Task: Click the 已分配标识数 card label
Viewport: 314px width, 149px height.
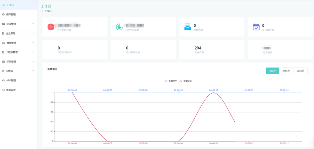Action: point(64,30)
